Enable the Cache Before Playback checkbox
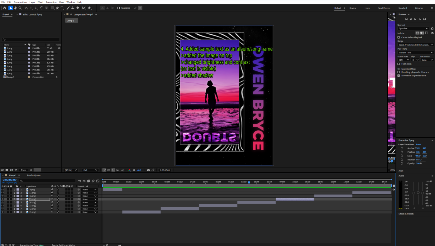 [x=398, y=37]
